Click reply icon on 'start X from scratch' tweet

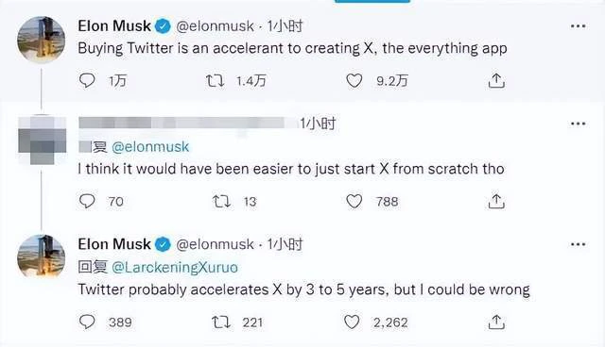pyautogui.click(x=87, y=201)
